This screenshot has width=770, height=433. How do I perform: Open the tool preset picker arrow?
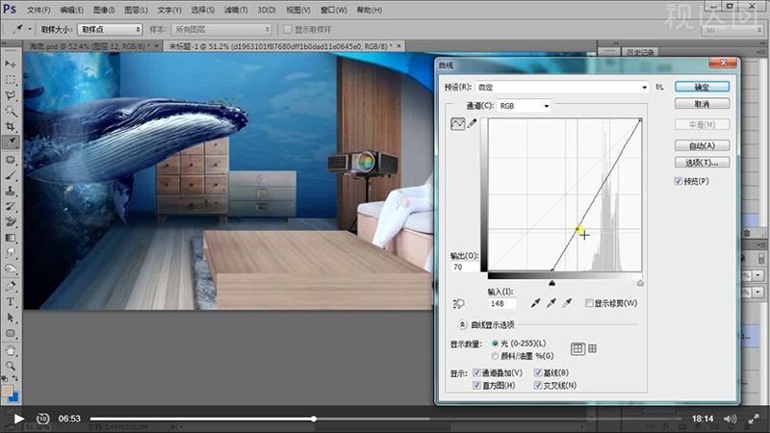[x=30, y=29]
